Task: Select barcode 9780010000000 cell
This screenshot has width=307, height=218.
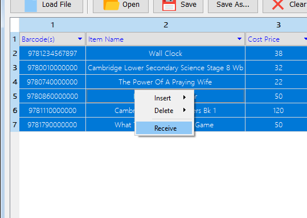Action: pos(52,68)
